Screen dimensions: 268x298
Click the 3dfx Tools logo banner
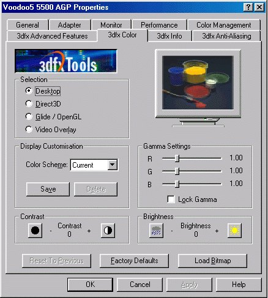click(x=66, y=61)
